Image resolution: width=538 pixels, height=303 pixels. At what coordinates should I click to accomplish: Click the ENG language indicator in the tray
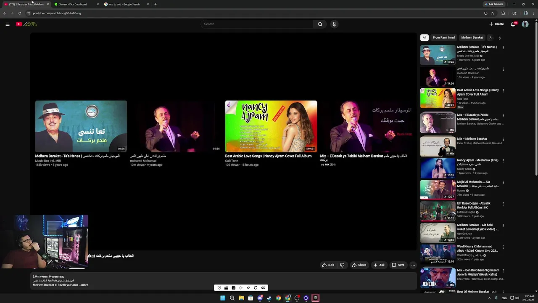coord(504,298)
